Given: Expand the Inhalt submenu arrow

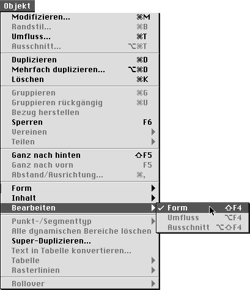Looking at the screenshot, I should 153,198.
